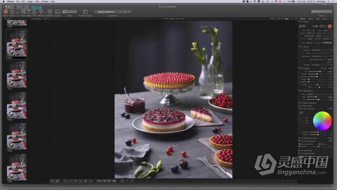The width and height of the screenshot is (337, 190).
Task: Click the single view icon at bottom left
Action: point(57,181)
